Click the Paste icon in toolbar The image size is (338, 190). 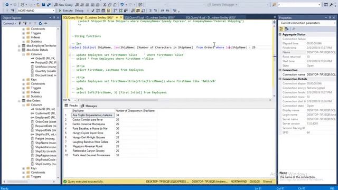pyautogui.click(x=115, y=5)
